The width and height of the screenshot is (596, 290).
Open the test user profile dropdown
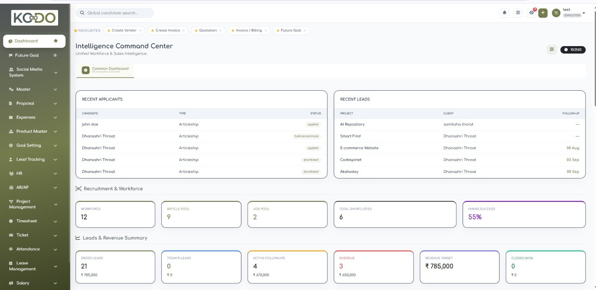point(569,13)
